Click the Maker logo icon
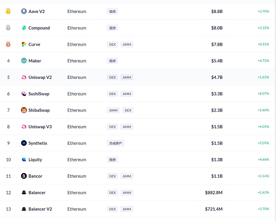This screenshot has width=276, height=221. point(24,61)
